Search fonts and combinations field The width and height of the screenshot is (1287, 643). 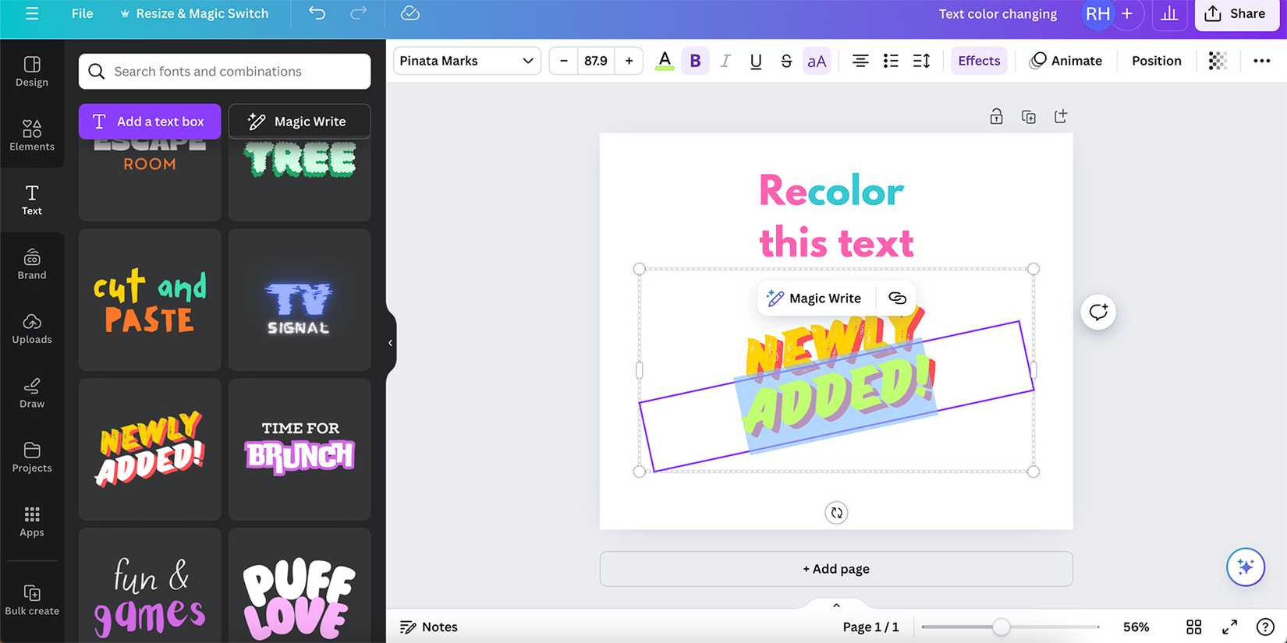click(x=225, y=72)
